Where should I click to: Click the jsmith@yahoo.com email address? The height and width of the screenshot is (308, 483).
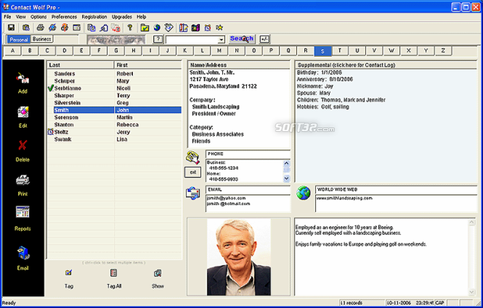[227, 198]
